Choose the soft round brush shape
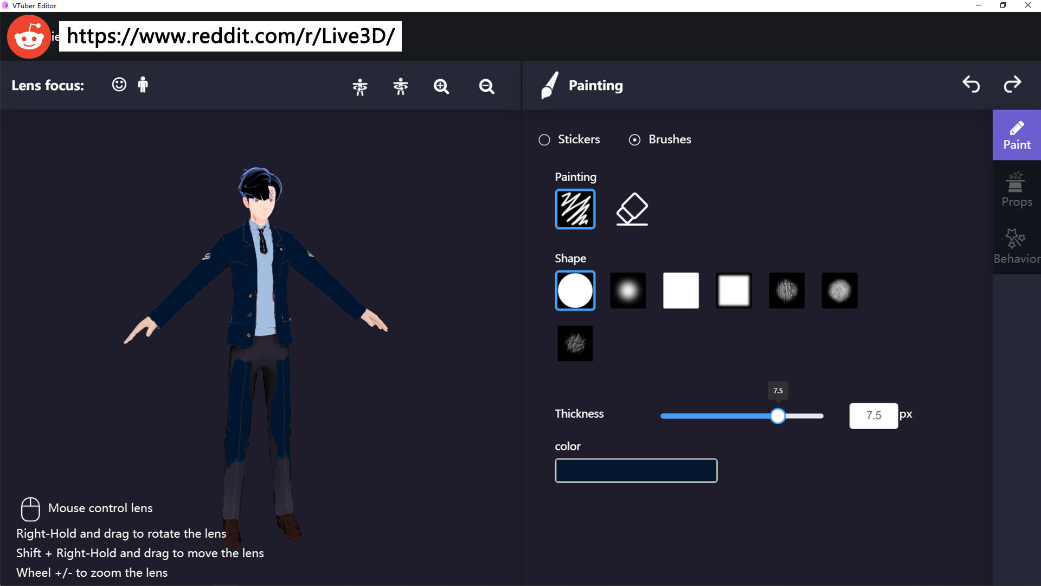The image size is (1041, 586). pyautogui.click(x=628, y=291)
